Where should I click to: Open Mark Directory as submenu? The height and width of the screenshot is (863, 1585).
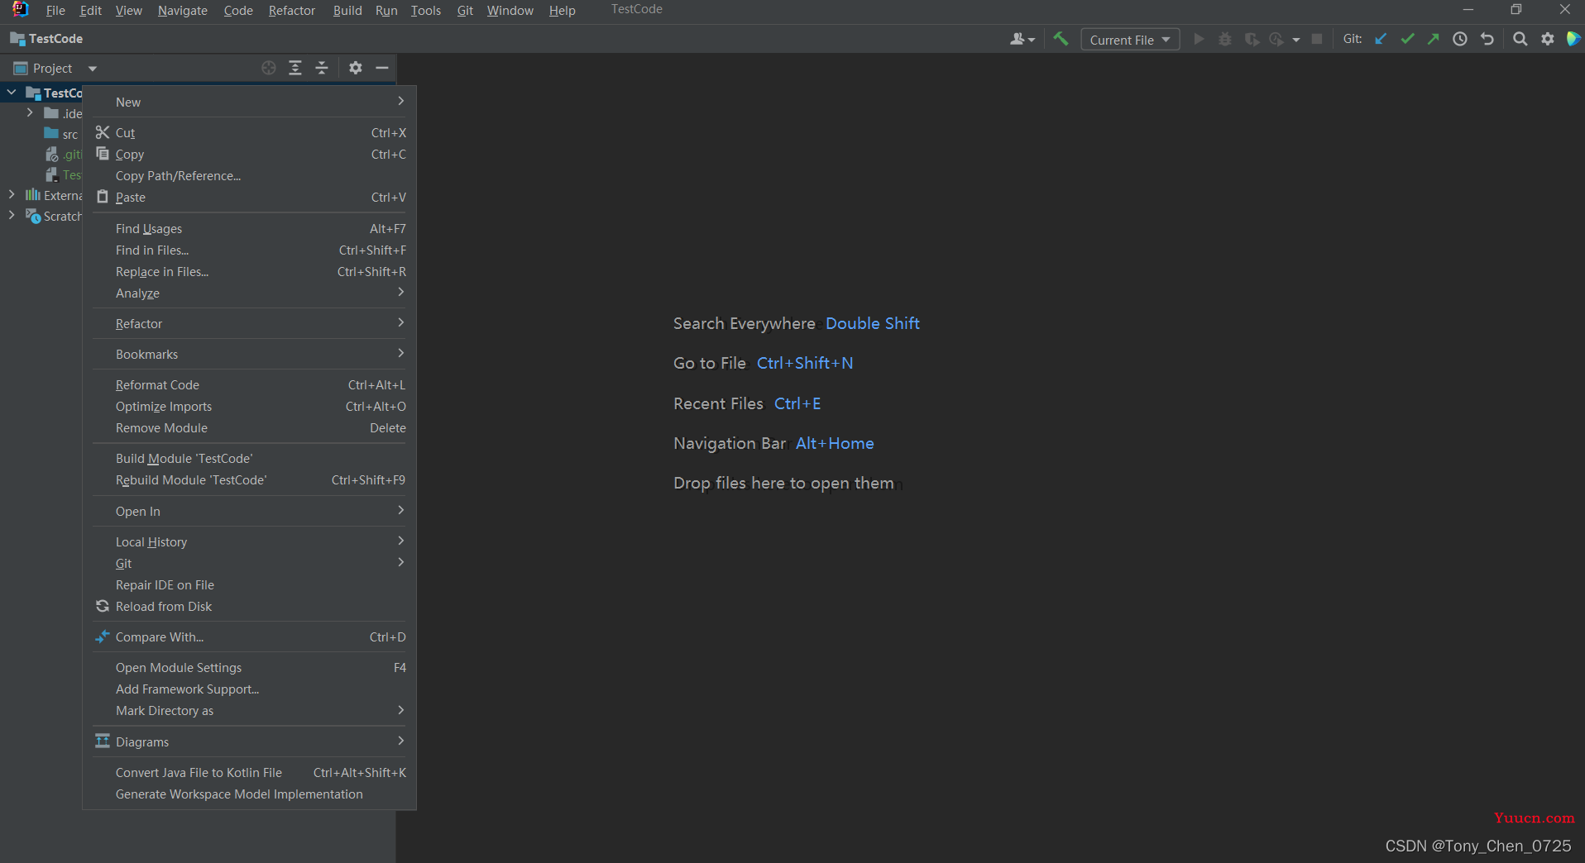249,710
